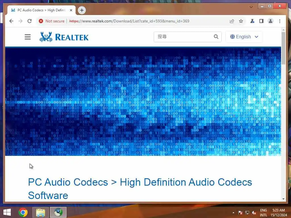Screen dimensions: 291x218
Task: Share this page icon
Action: [232, 21]
